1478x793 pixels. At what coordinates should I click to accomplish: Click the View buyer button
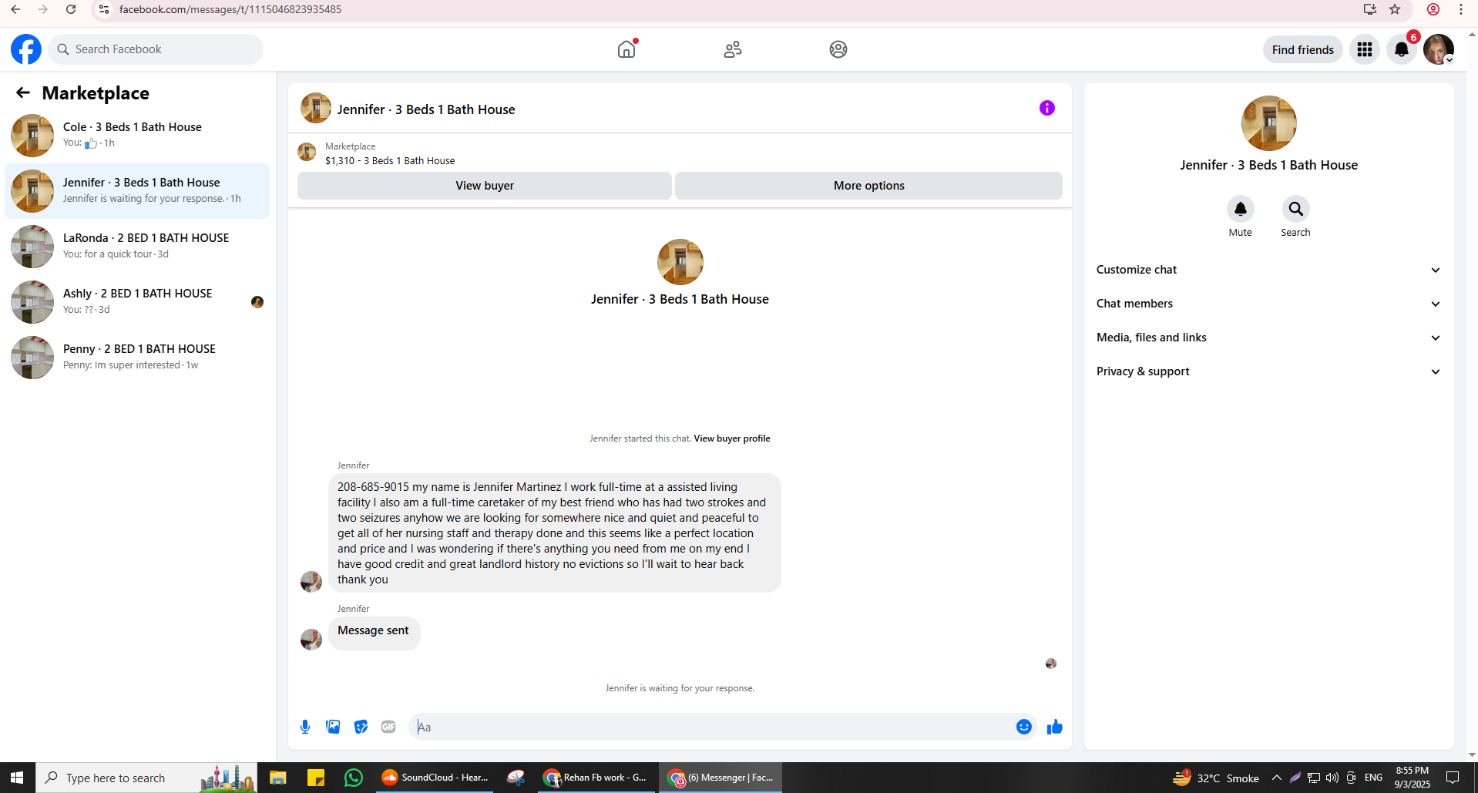click(485, 186)
